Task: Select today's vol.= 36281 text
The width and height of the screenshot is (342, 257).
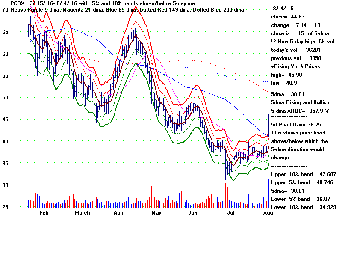Action: coord(296,49)
